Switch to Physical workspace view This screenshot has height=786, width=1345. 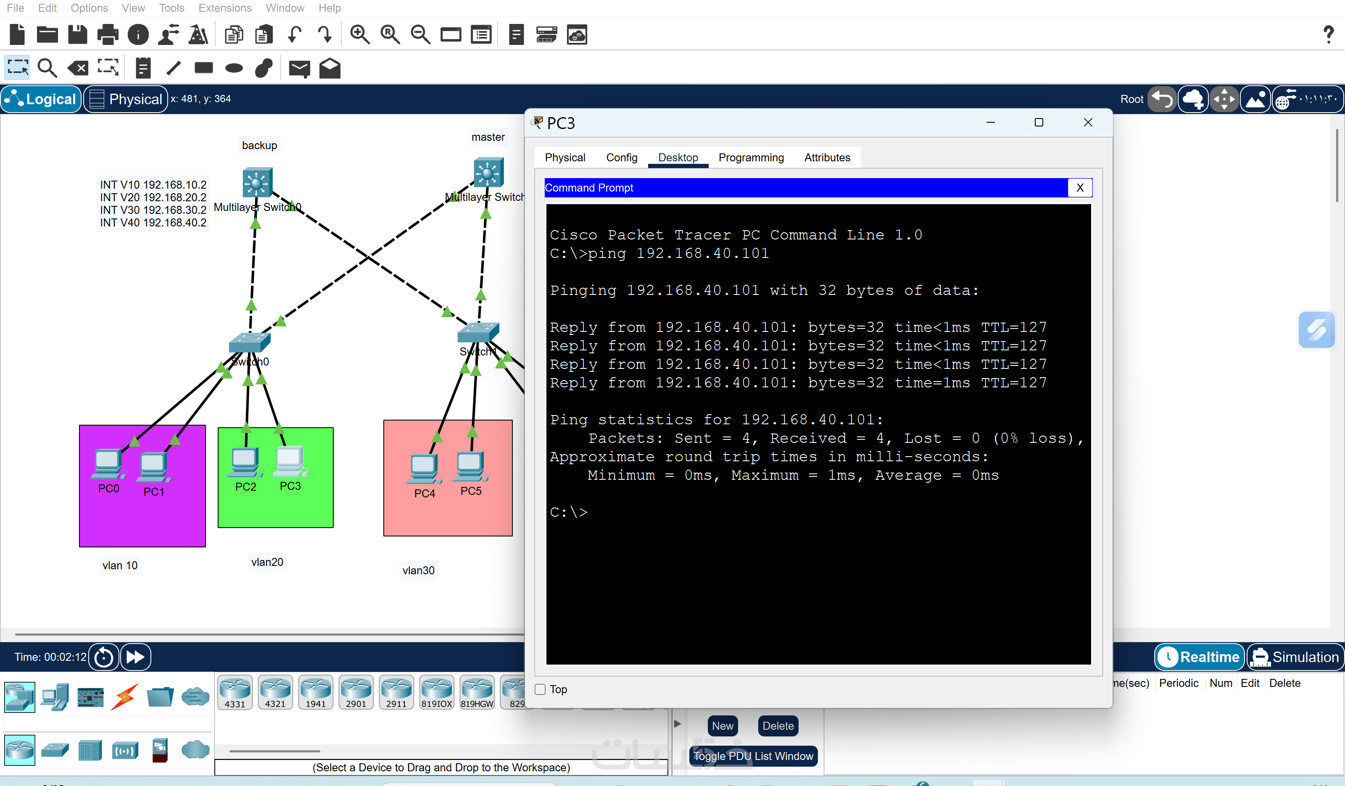coord(126,99)
